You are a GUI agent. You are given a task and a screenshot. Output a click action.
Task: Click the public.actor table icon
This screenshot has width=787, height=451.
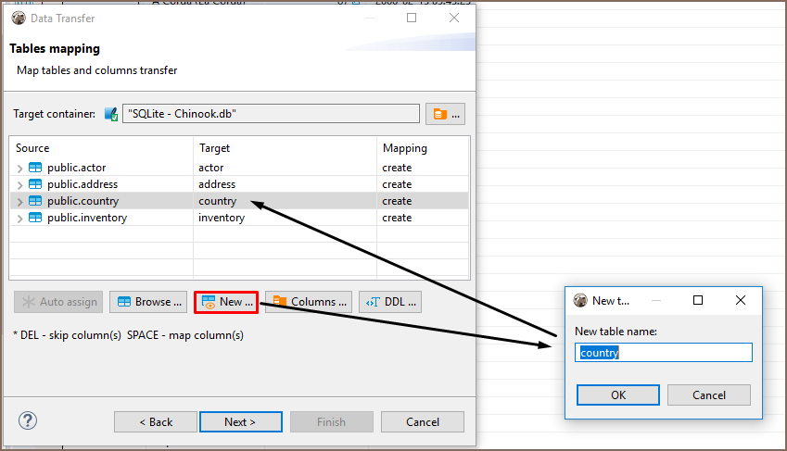(x=35, y=168)
